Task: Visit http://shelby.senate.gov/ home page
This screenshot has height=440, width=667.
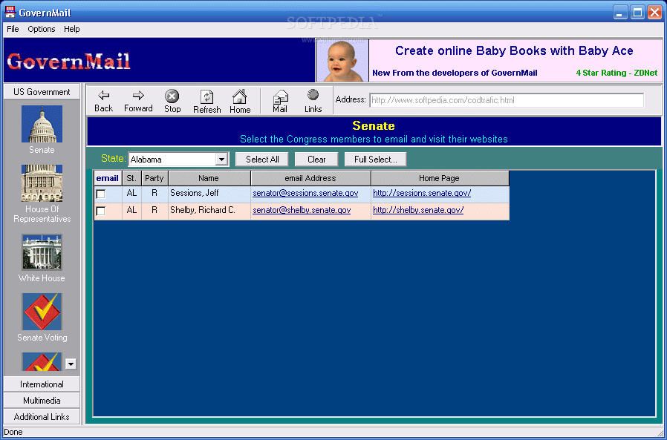Action: tap(418, 210)
